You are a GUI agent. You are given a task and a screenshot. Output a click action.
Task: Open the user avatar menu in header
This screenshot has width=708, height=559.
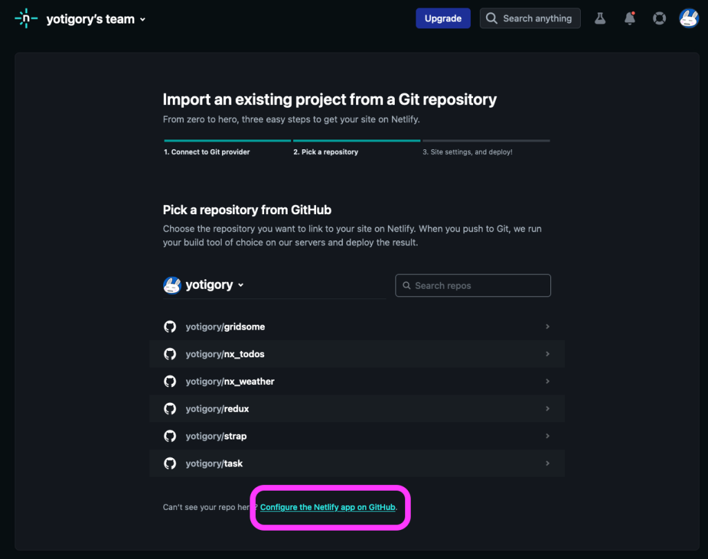tap(689, 19)
